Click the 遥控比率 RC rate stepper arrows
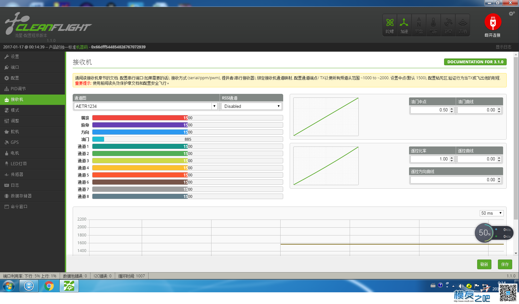The height and width of the screenshot is (304, 519). click(x=452, y=159)
